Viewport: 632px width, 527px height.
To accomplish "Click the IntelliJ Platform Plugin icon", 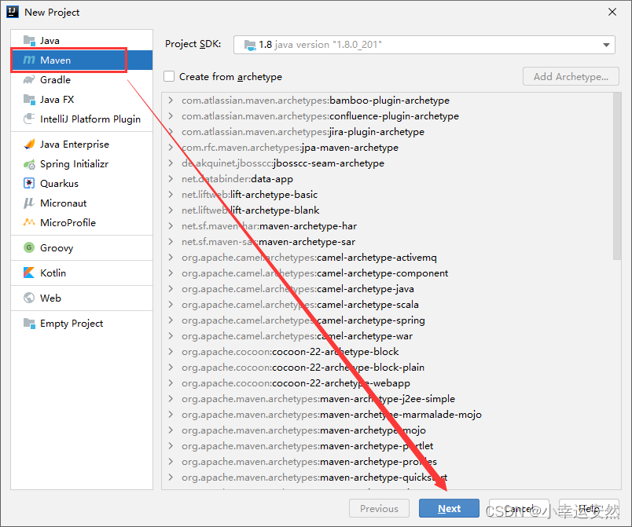I will click(x=29, y=119).
